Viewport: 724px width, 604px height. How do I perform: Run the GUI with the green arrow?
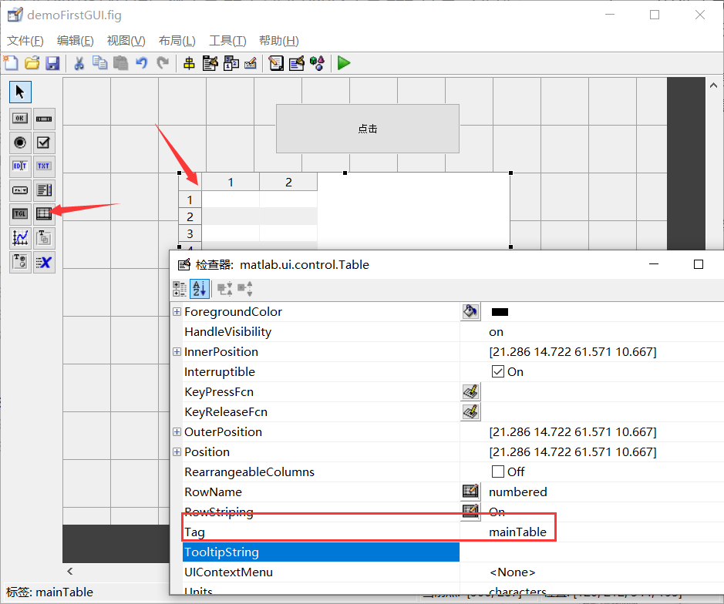tap(343, 63)
